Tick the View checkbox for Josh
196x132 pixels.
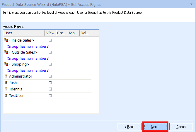[x=50, y=83]
